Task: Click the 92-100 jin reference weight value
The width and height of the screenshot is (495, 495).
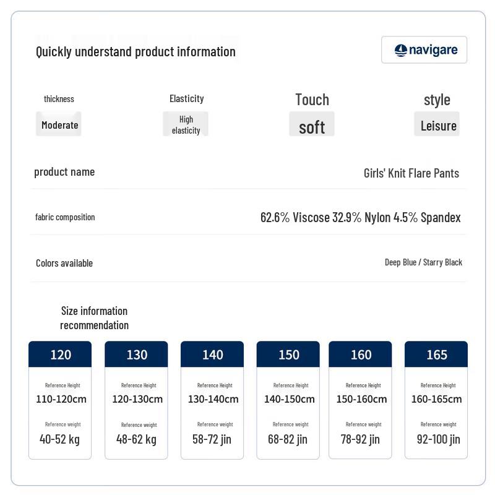Action: 439,439
